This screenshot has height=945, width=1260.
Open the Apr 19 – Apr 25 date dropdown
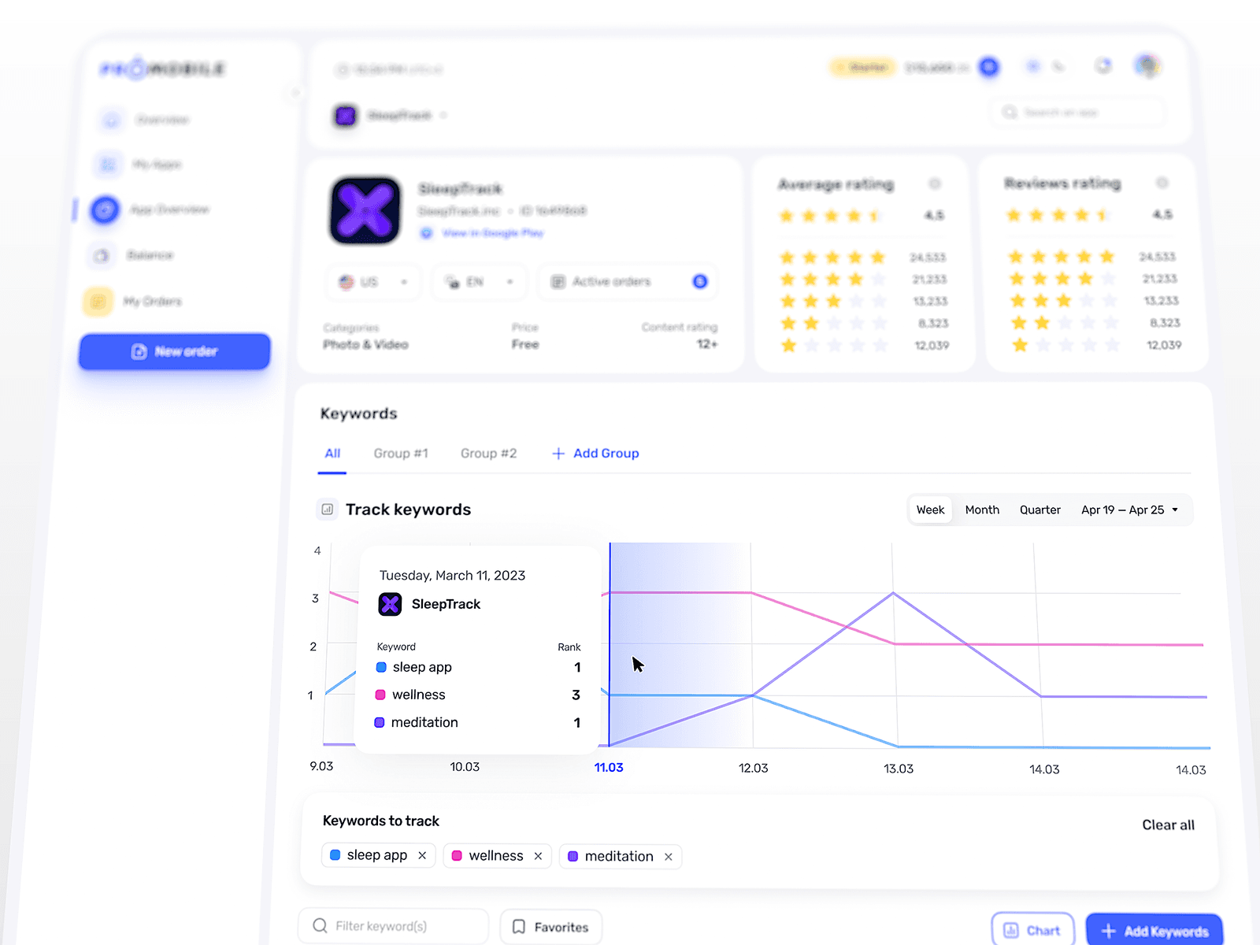coord(1130,510)
